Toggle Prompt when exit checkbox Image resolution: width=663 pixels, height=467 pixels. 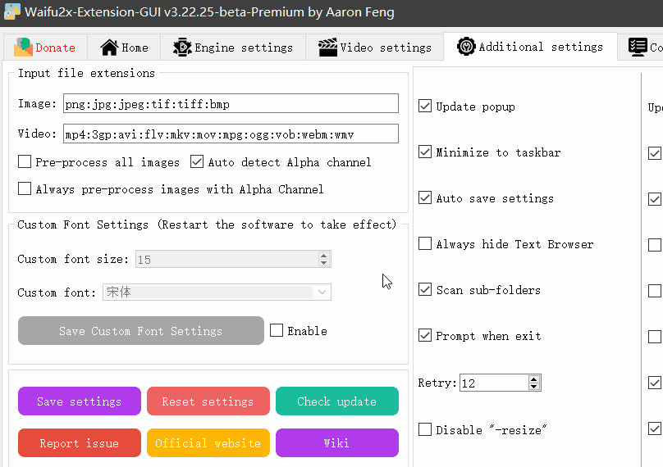point(425,335)
